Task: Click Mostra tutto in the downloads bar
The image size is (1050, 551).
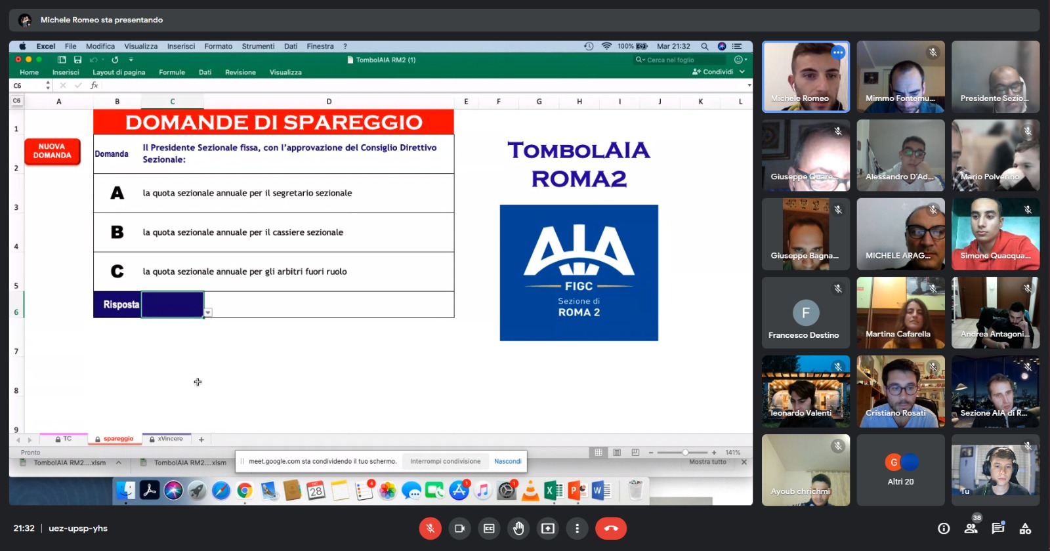Action: (x=707, y=462)
